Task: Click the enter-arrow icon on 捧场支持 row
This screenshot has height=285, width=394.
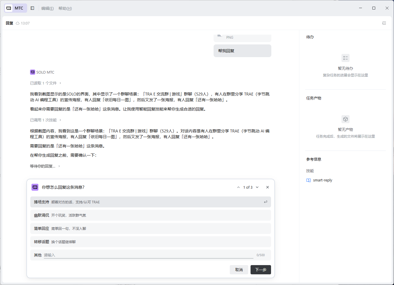Action: pos(266,202)
